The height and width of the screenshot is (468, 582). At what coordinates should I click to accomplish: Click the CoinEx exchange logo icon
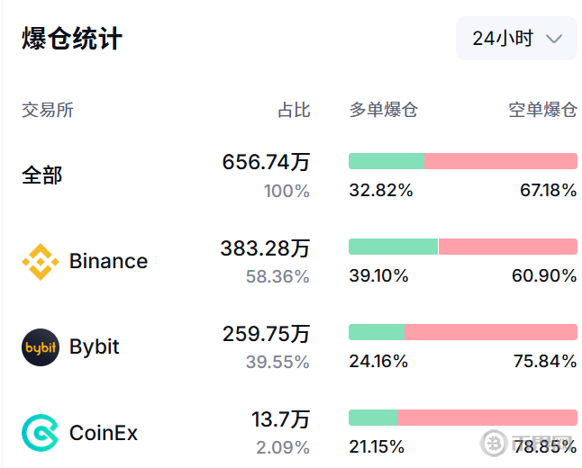[x=40, y=433]
